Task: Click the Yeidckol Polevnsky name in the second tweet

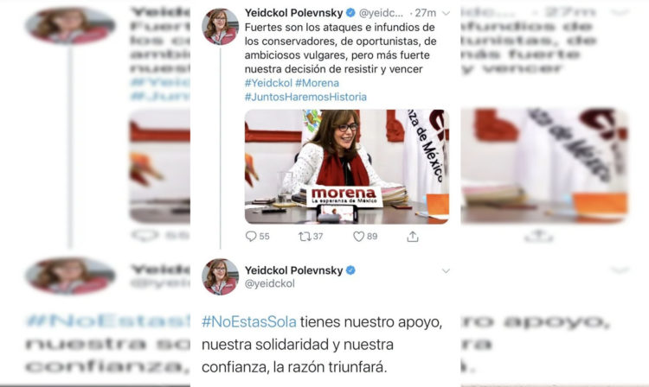Action: click(x=294, y=270)
